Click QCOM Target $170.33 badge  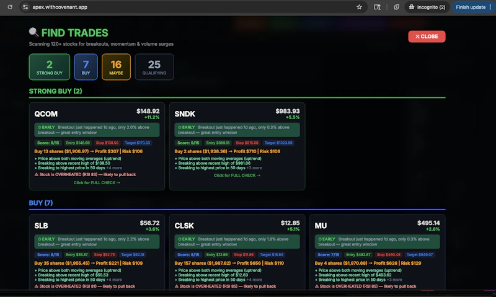pos(137,143)
